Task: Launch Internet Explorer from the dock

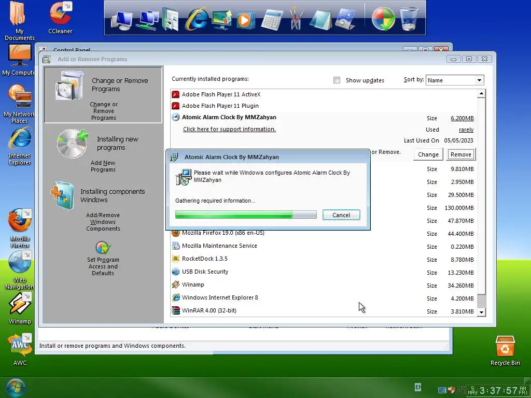Action: pyautogui.click(x=197, y=19)
